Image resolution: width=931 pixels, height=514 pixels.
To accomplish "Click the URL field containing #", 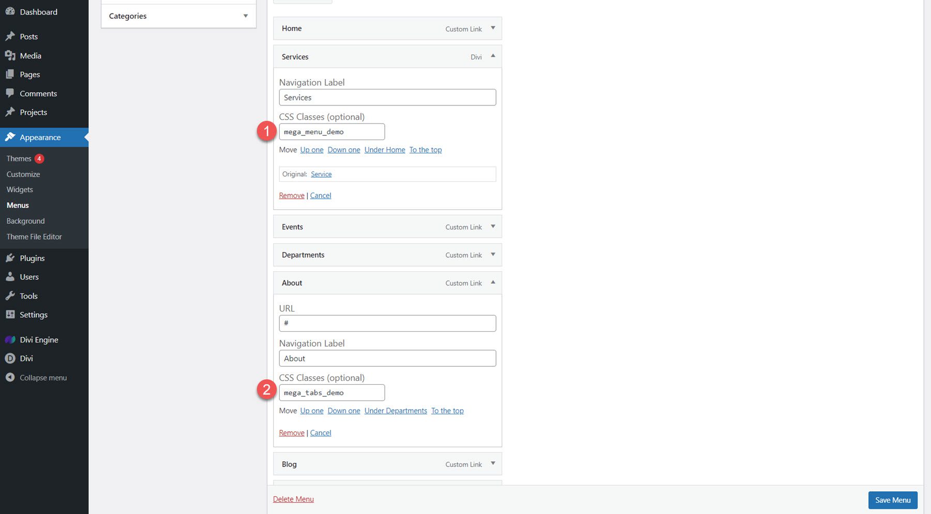I will 387,323.
